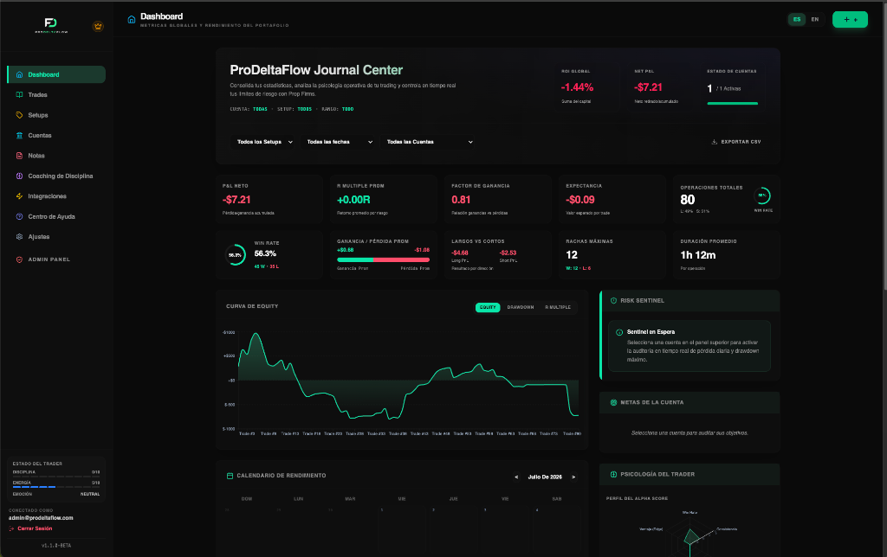Click the Largos vs Cortos card
This screenshot has width=887, height=557.
tap(497, 255)
